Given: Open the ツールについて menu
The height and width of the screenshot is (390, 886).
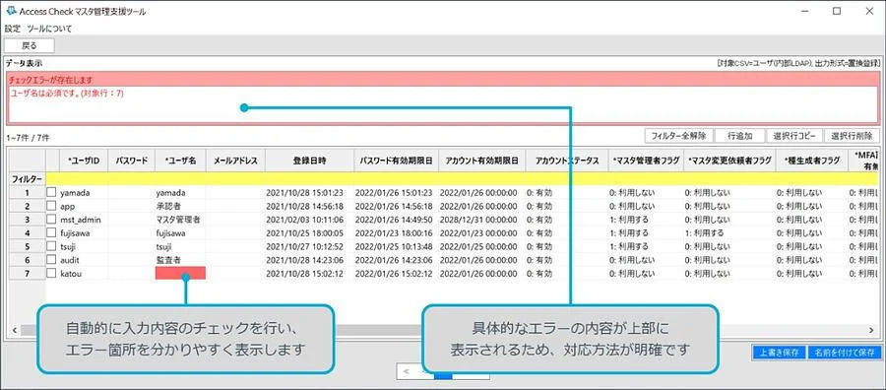Looking at the screenshot, I should [x=50, y=29].
